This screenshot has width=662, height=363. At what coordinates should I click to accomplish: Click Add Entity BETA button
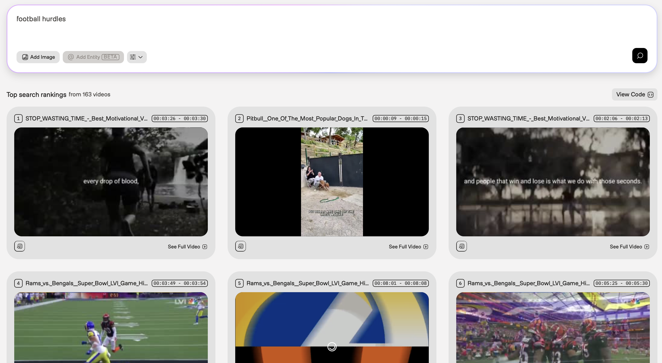tap(93, 57)
